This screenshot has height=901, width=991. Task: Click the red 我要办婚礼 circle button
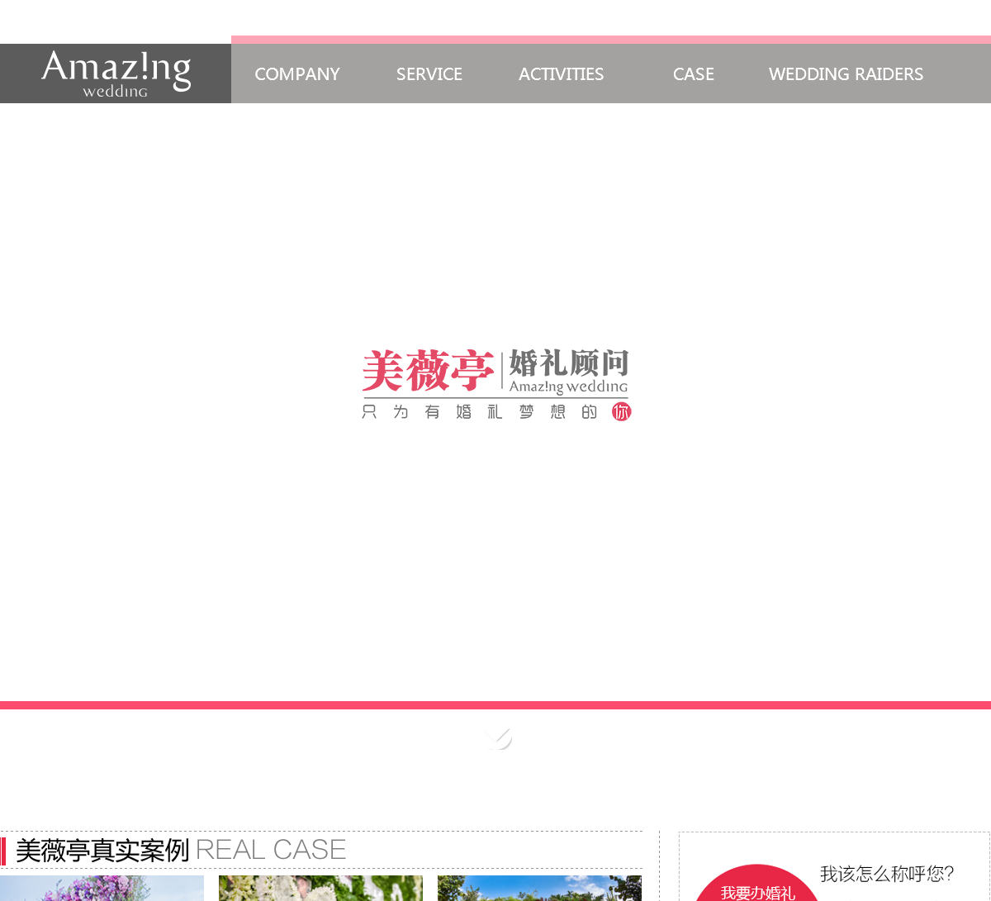(x=757, y=884)
